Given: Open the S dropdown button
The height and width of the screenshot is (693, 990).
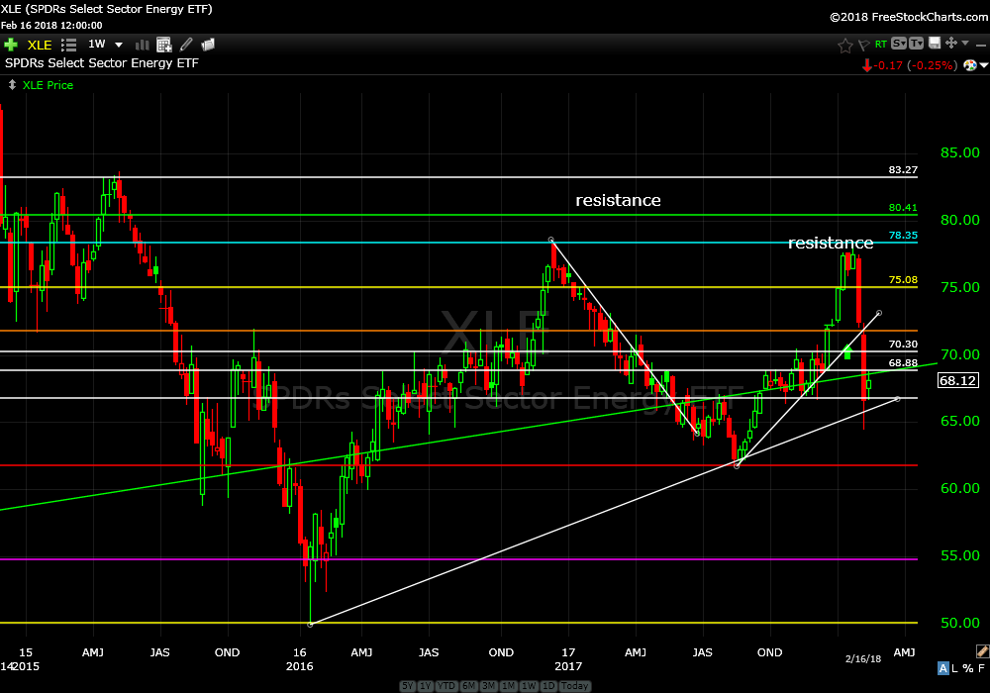Looking at the screenshot, I should point(898,44).
